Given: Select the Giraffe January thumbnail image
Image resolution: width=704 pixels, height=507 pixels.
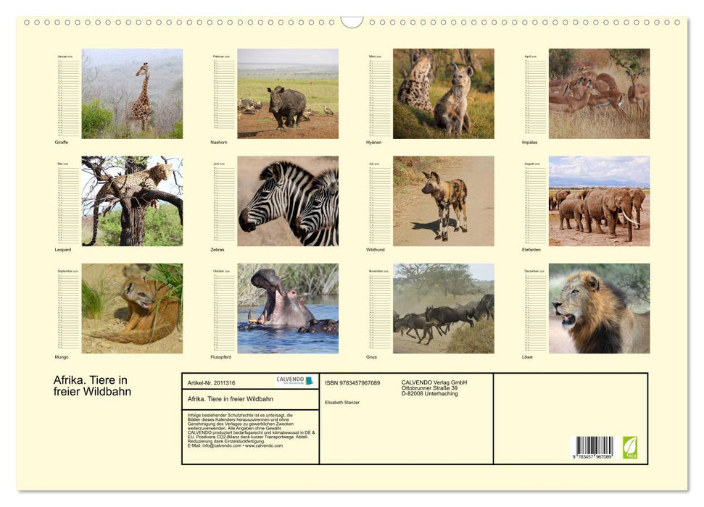Looking at the screenshot, I should click(132, 93).
